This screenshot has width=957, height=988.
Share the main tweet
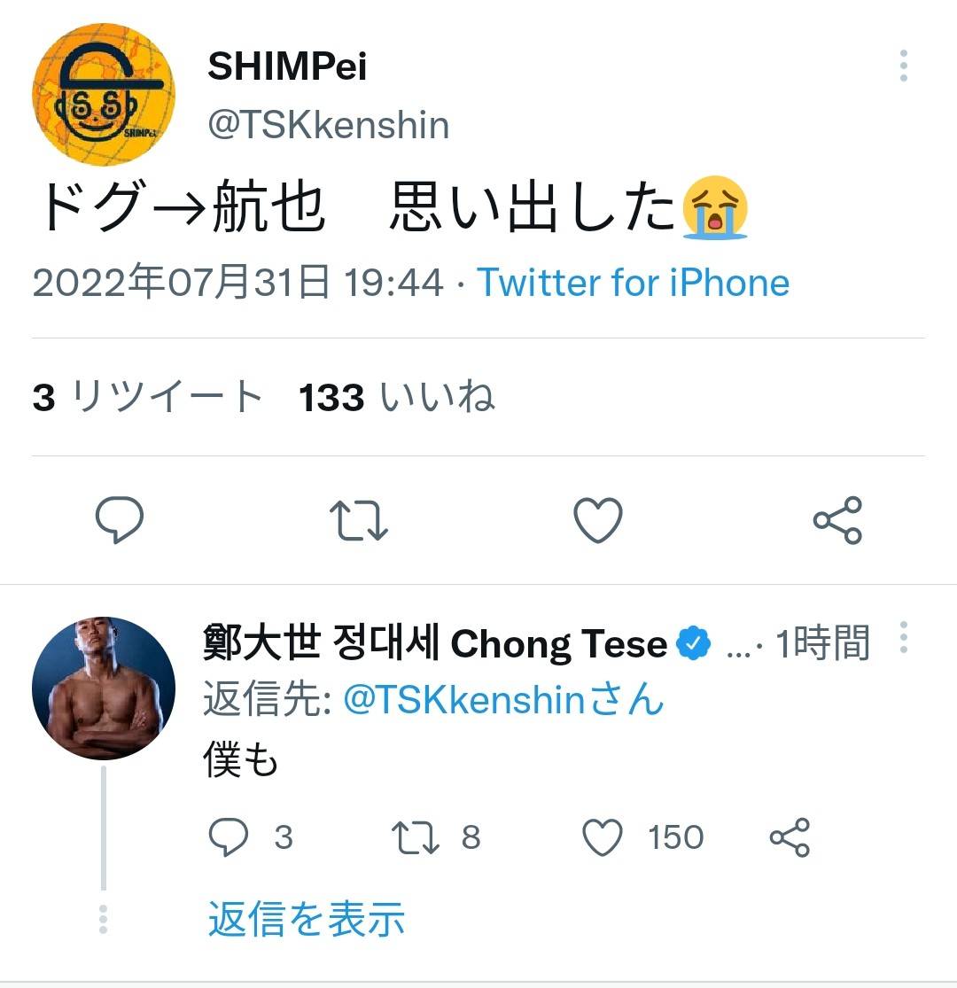click(837, 519)
